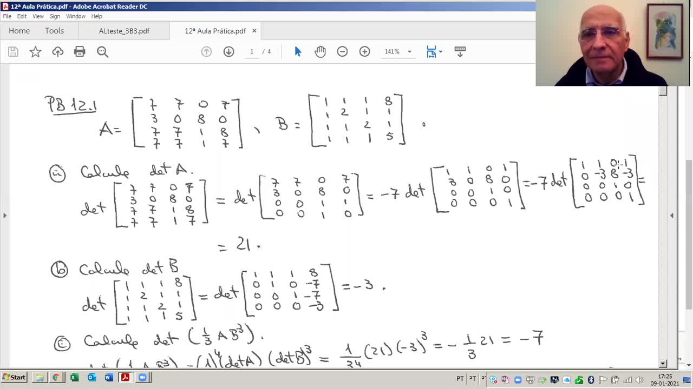Click the page number field
Screen dimensions: 693x389
(252, 52)
